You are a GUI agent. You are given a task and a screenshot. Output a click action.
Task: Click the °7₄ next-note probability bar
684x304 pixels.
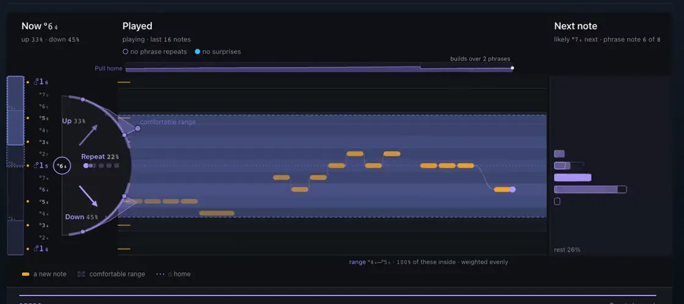coord(573,178)
